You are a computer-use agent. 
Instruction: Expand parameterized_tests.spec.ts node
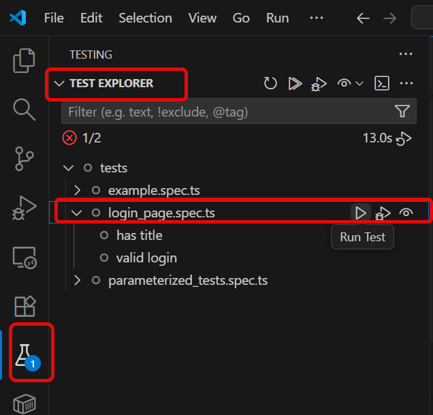pyautogui.click(x=77, y=280)
